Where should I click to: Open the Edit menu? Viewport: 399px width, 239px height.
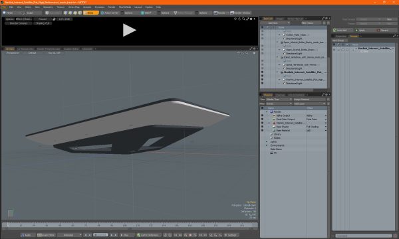[x=11, y=7]
